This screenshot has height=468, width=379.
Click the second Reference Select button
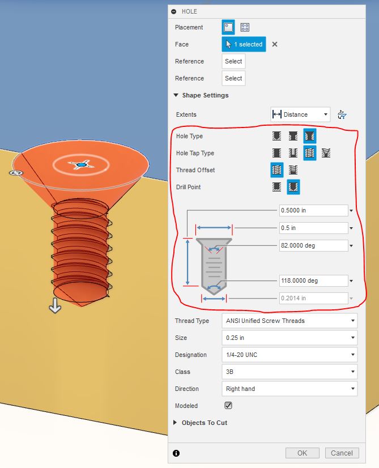click(x=233, y=78)
